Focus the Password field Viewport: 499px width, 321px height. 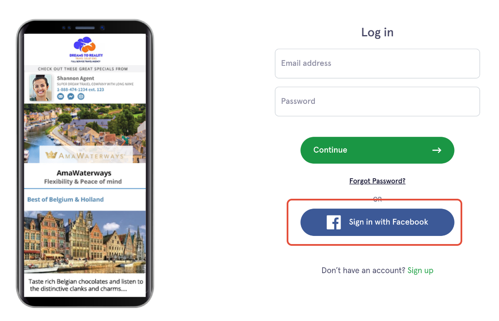coord(377,101)
